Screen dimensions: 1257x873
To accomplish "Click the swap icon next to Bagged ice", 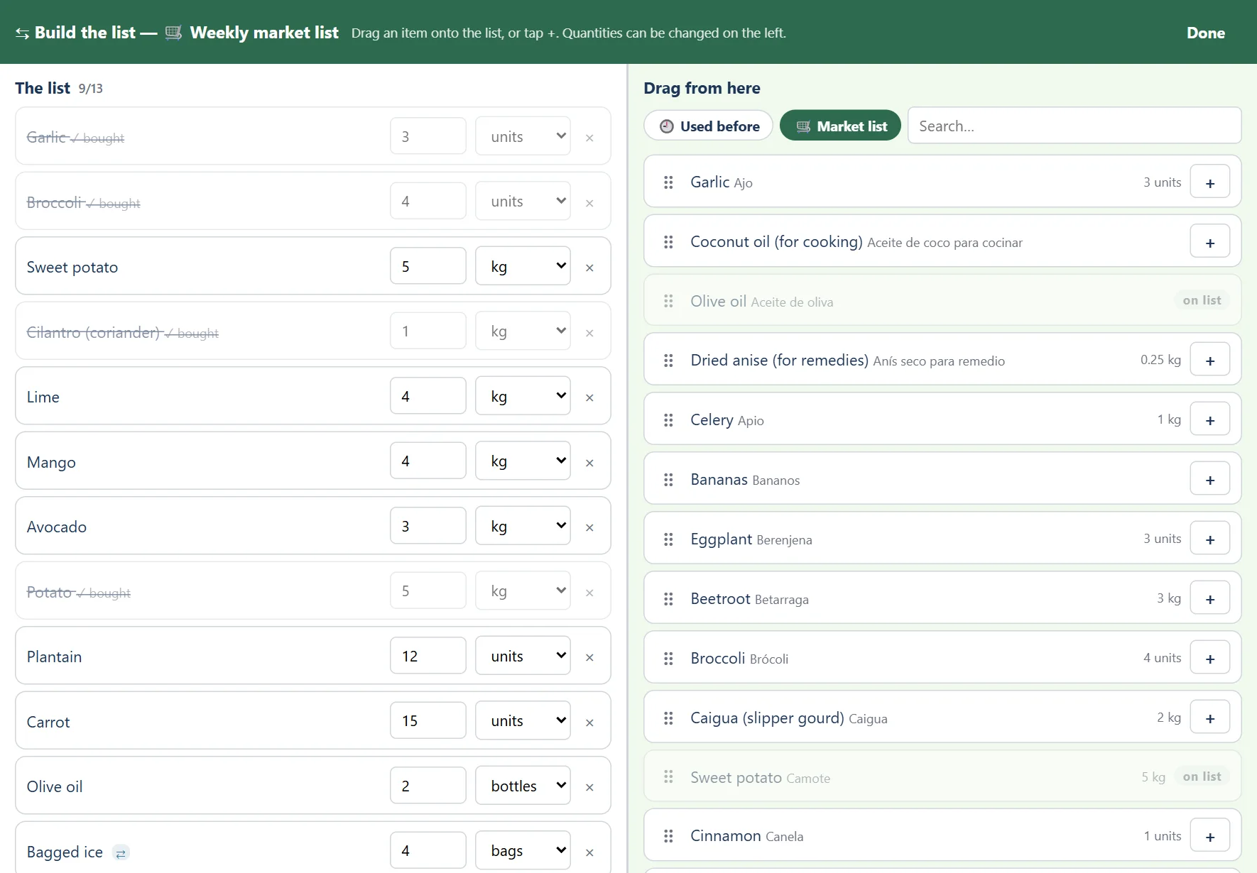I will pos(121,853).
